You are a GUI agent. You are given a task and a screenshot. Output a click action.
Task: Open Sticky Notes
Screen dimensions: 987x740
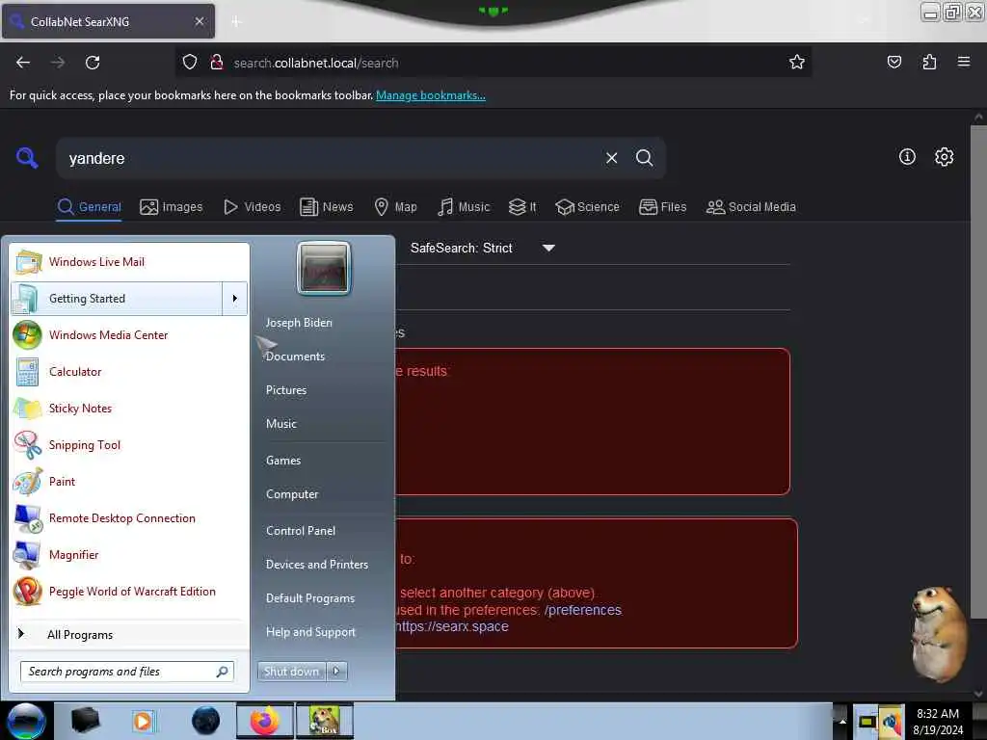coord(129,408)
